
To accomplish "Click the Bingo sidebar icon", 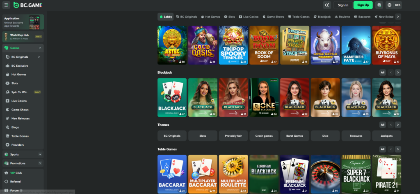I will 7,127.
